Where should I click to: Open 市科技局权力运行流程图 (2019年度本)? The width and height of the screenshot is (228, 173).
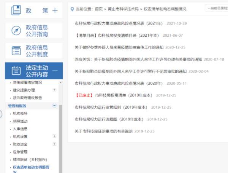(109, 119)
